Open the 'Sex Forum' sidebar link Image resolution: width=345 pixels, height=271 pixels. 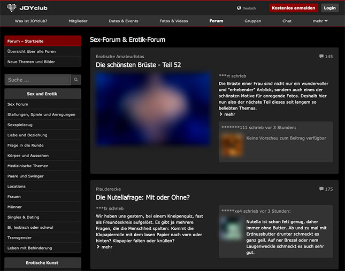43,104
